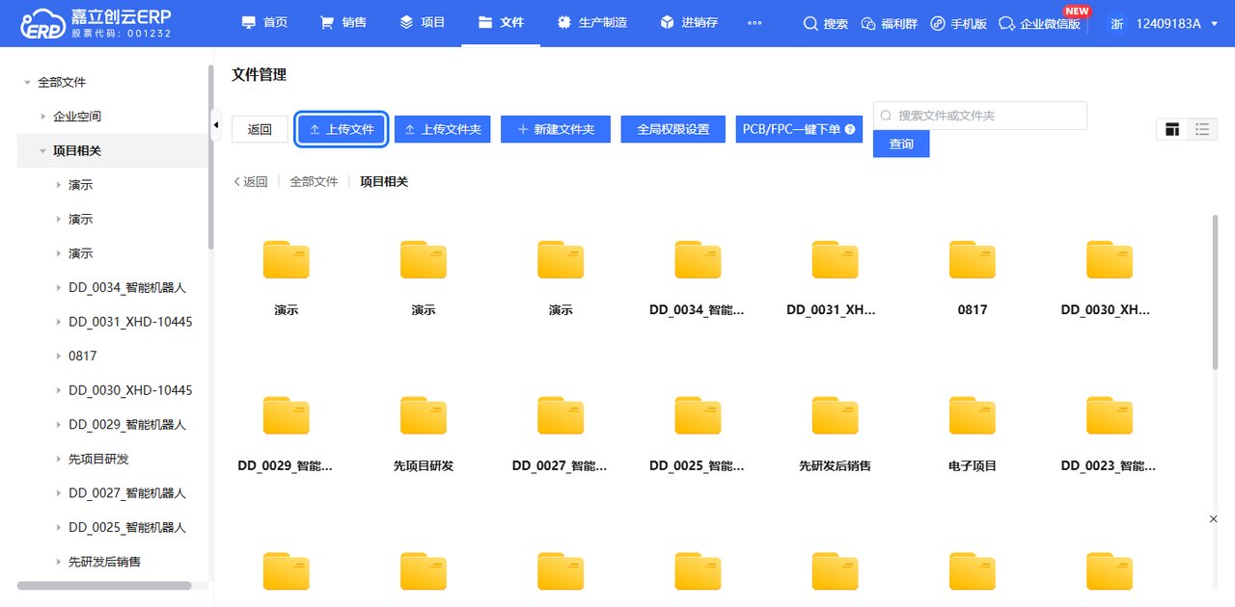Image resolution: width=1235 pixels, height=607 pixels.
Task: Open the 0817 folder icon
Action: (x=973, y=260)
